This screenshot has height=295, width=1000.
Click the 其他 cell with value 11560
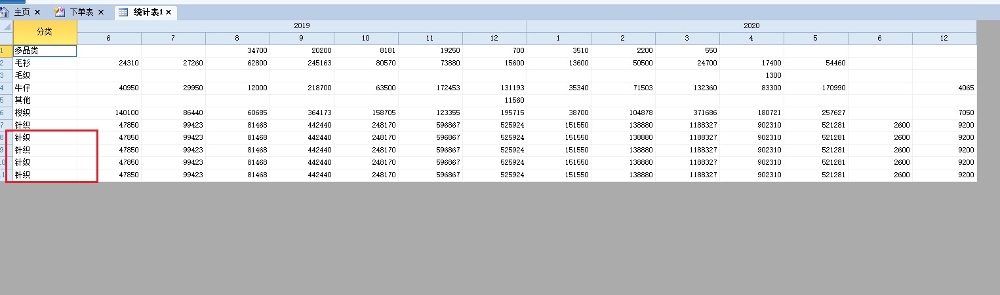click(x=494, y=100)
